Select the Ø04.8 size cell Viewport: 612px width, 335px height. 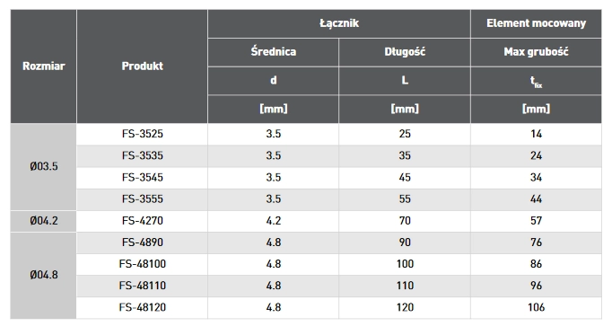(x=43, y=275)
